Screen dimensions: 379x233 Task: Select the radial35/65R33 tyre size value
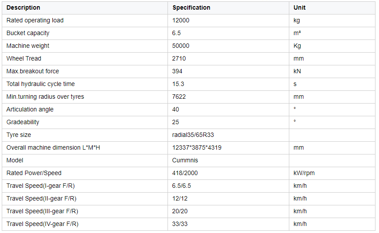coord(193,135)
